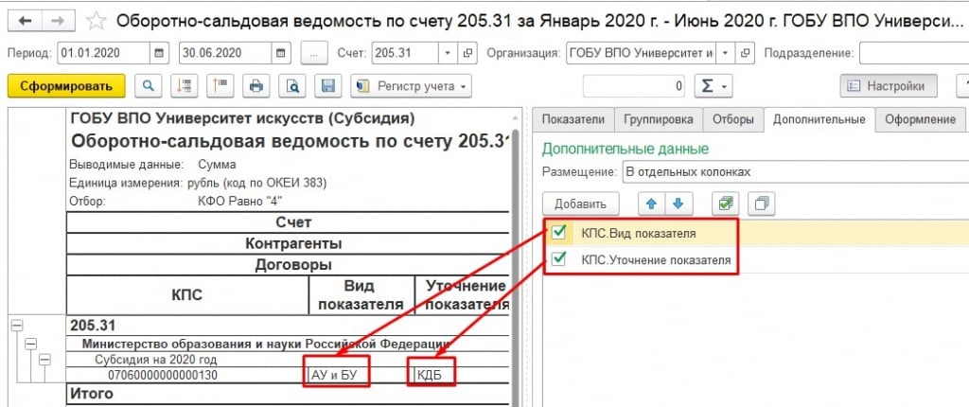Select the Дополнительные tab
The image size is (969, 407).
coord(819,118)
